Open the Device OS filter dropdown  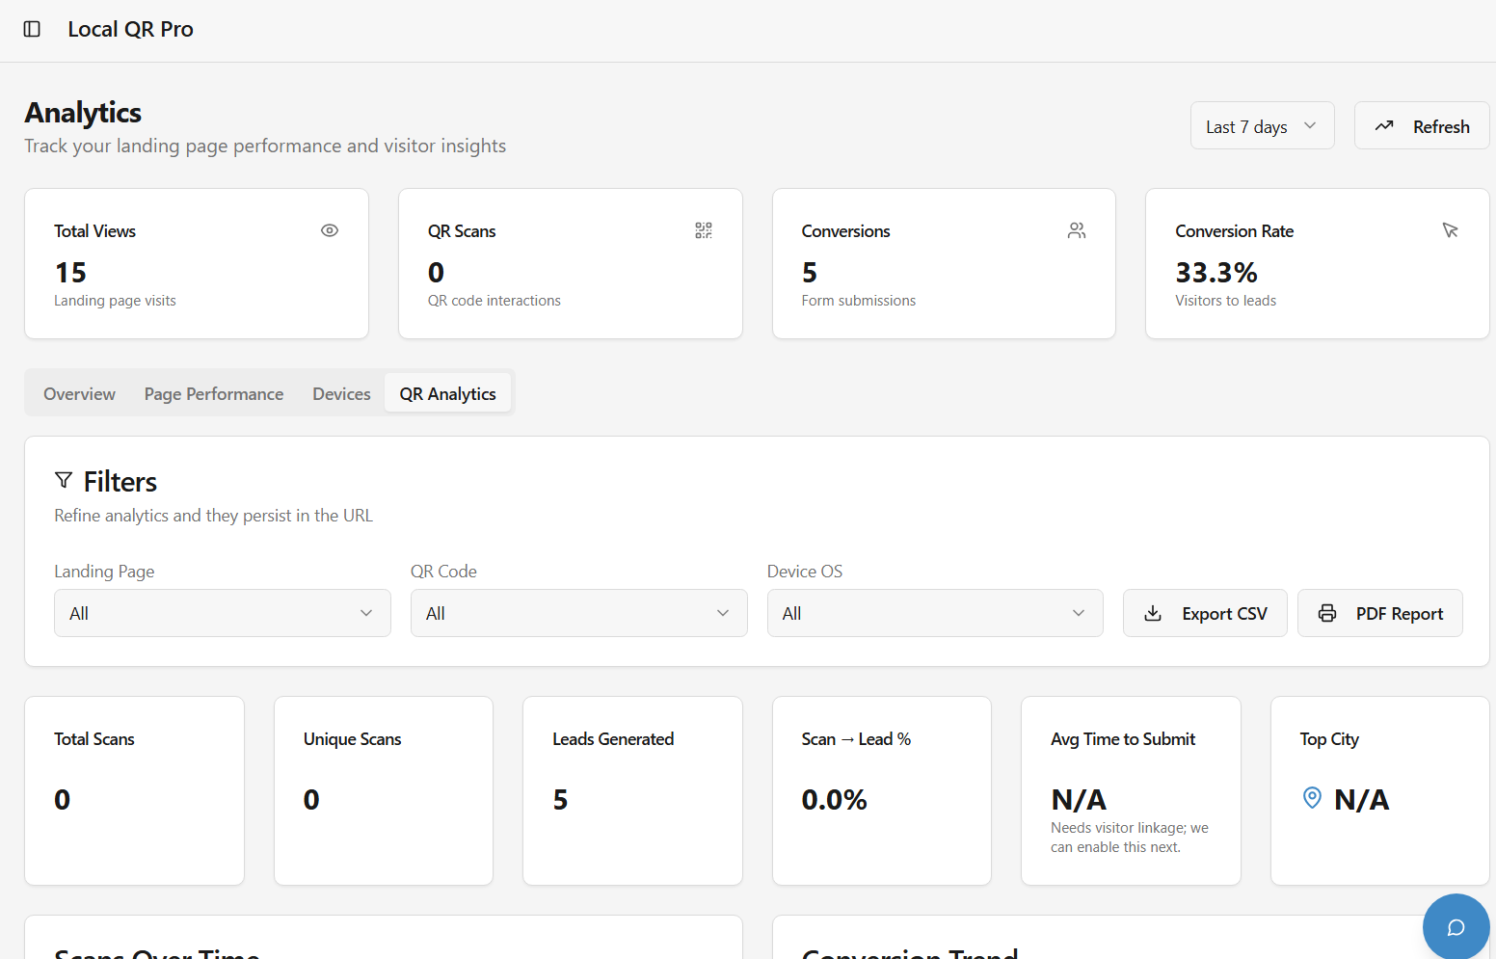pyautogui.click(x=934, y=613)
